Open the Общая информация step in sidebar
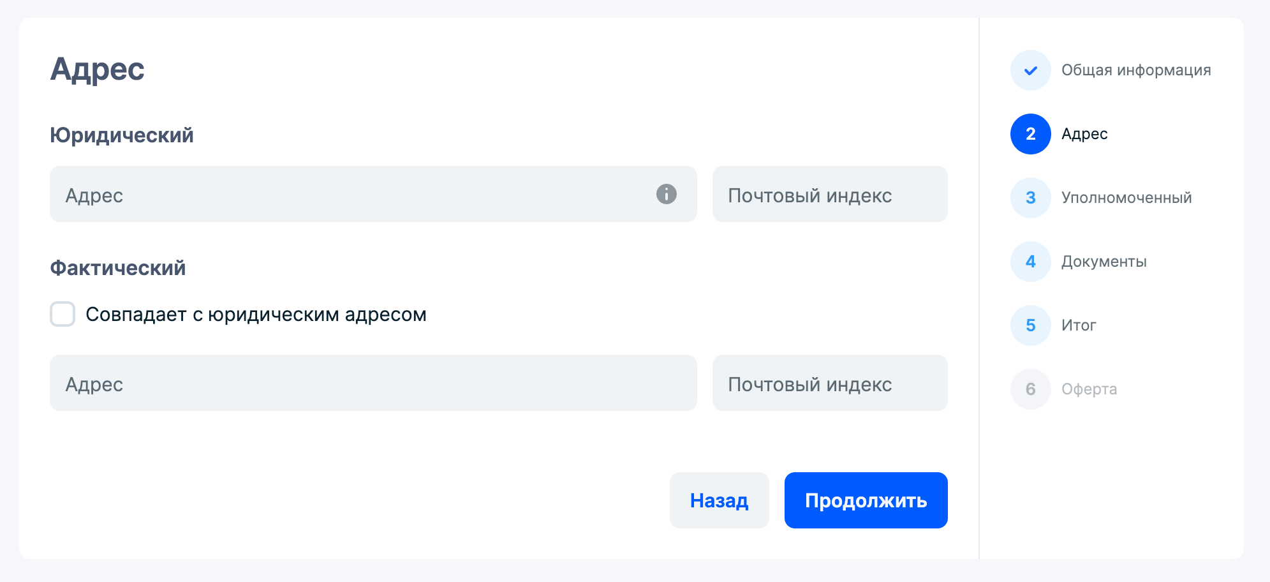This screenshot has width=1270, height=582. 1135,70
